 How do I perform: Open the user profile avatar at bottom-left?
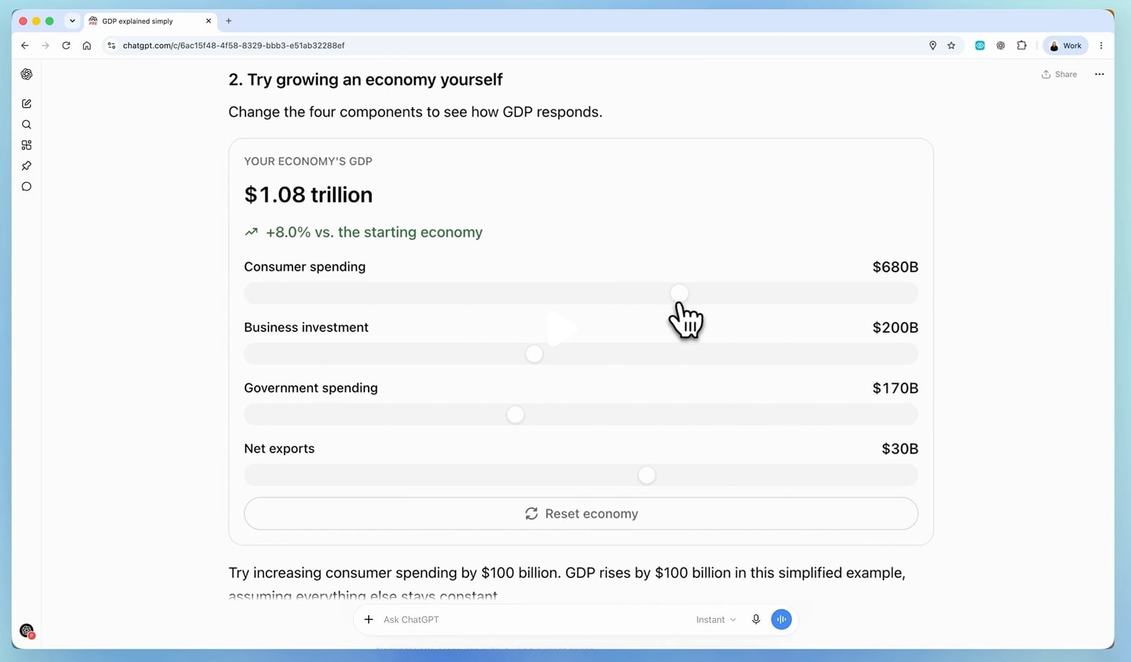(x=27, y=631)
